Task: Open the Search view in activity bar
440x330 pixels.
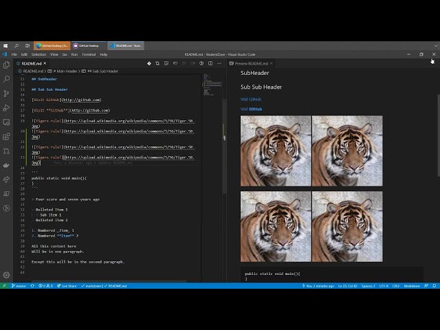Action: click(6, 79)
